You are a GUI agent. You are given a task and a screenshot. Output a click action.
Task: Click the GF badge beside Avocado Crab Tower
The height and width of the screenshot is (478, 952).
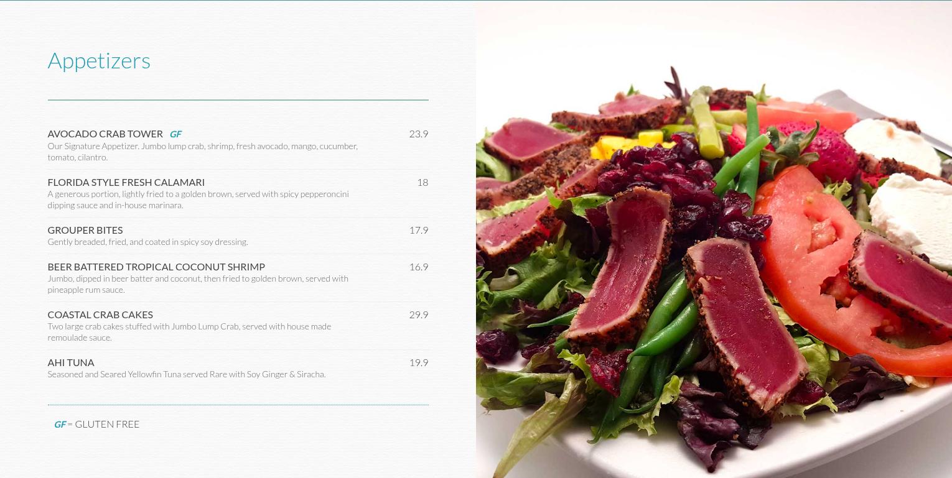[x=175, y=134]
